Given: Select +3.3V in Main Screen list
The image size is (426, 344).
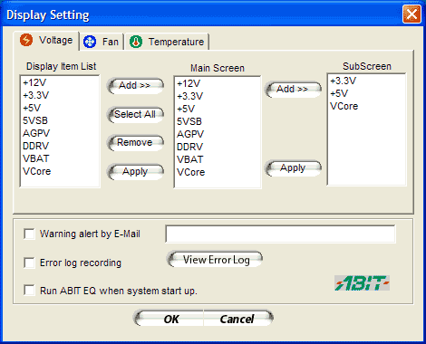Looking at the screenshot, I should pos(189,96).
